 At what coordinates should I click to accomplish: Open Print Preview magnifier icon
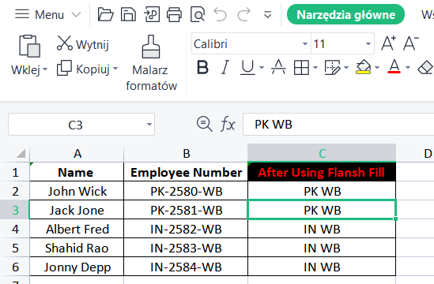tap(198, 14)
